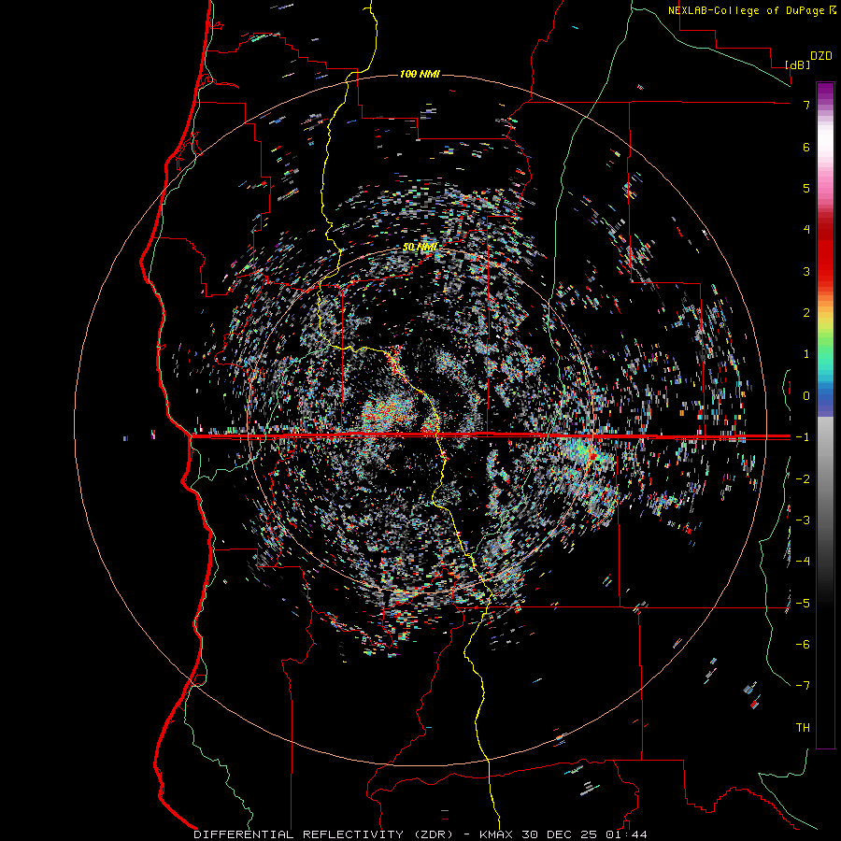Click the 50 NMI range ring label

[420, 248]
